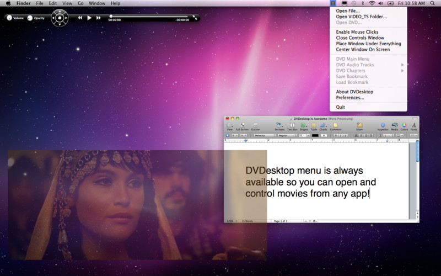Open the Window menu in menu bar
The image size is (441, 276).
pos(97,3)
